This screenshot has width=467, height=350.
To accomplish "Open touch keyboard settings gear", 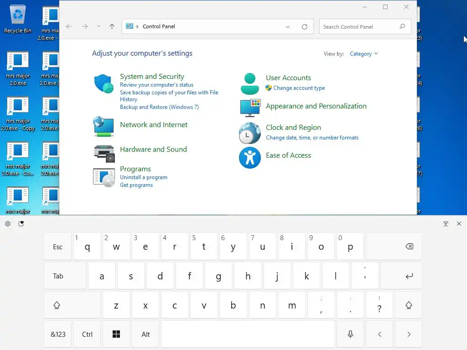I will (8, 224).
